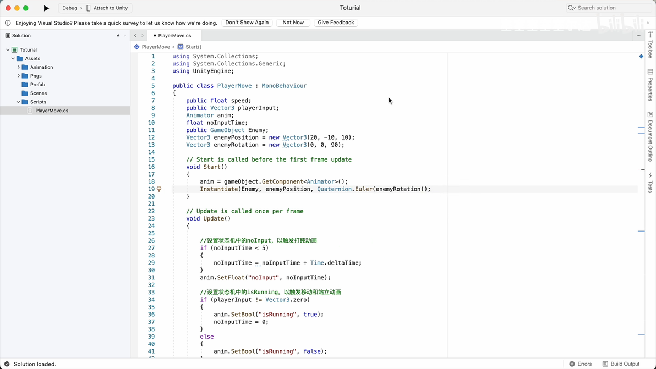Open the Errors panel
This screenshot has width=656, height=369.
pos(581,364)
